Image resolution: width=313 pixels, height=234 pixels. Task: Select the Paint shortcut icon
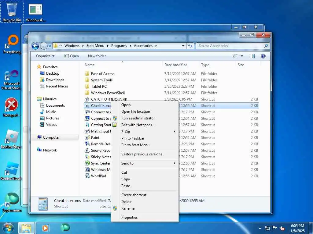click(87, 137)
